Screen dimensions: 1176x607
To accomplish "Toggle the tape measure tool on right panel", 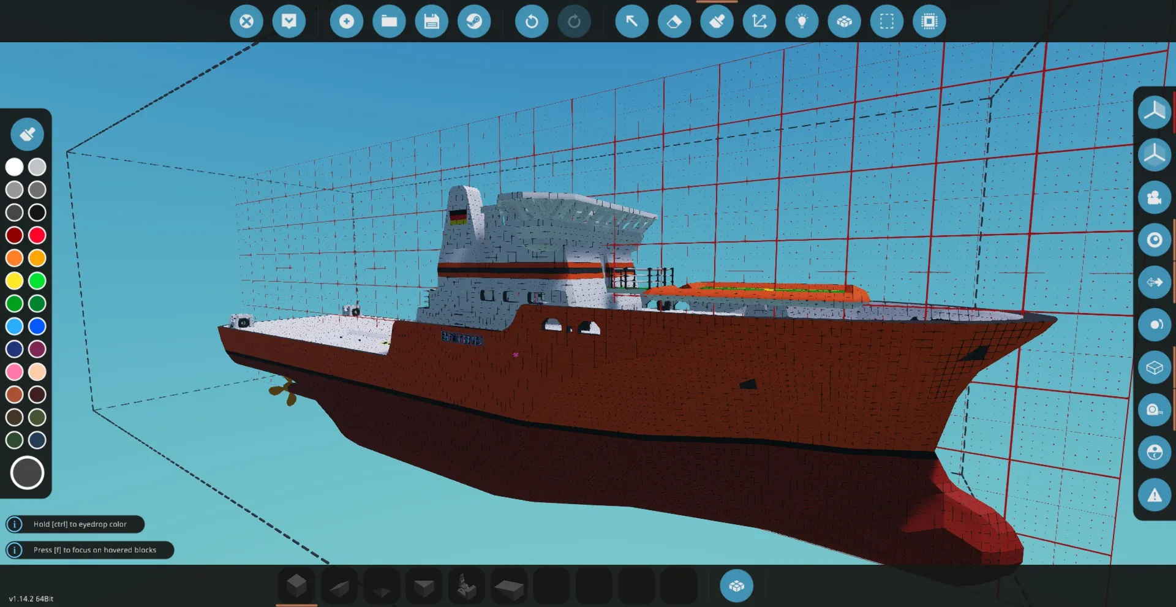I will tap(1155, 410).
